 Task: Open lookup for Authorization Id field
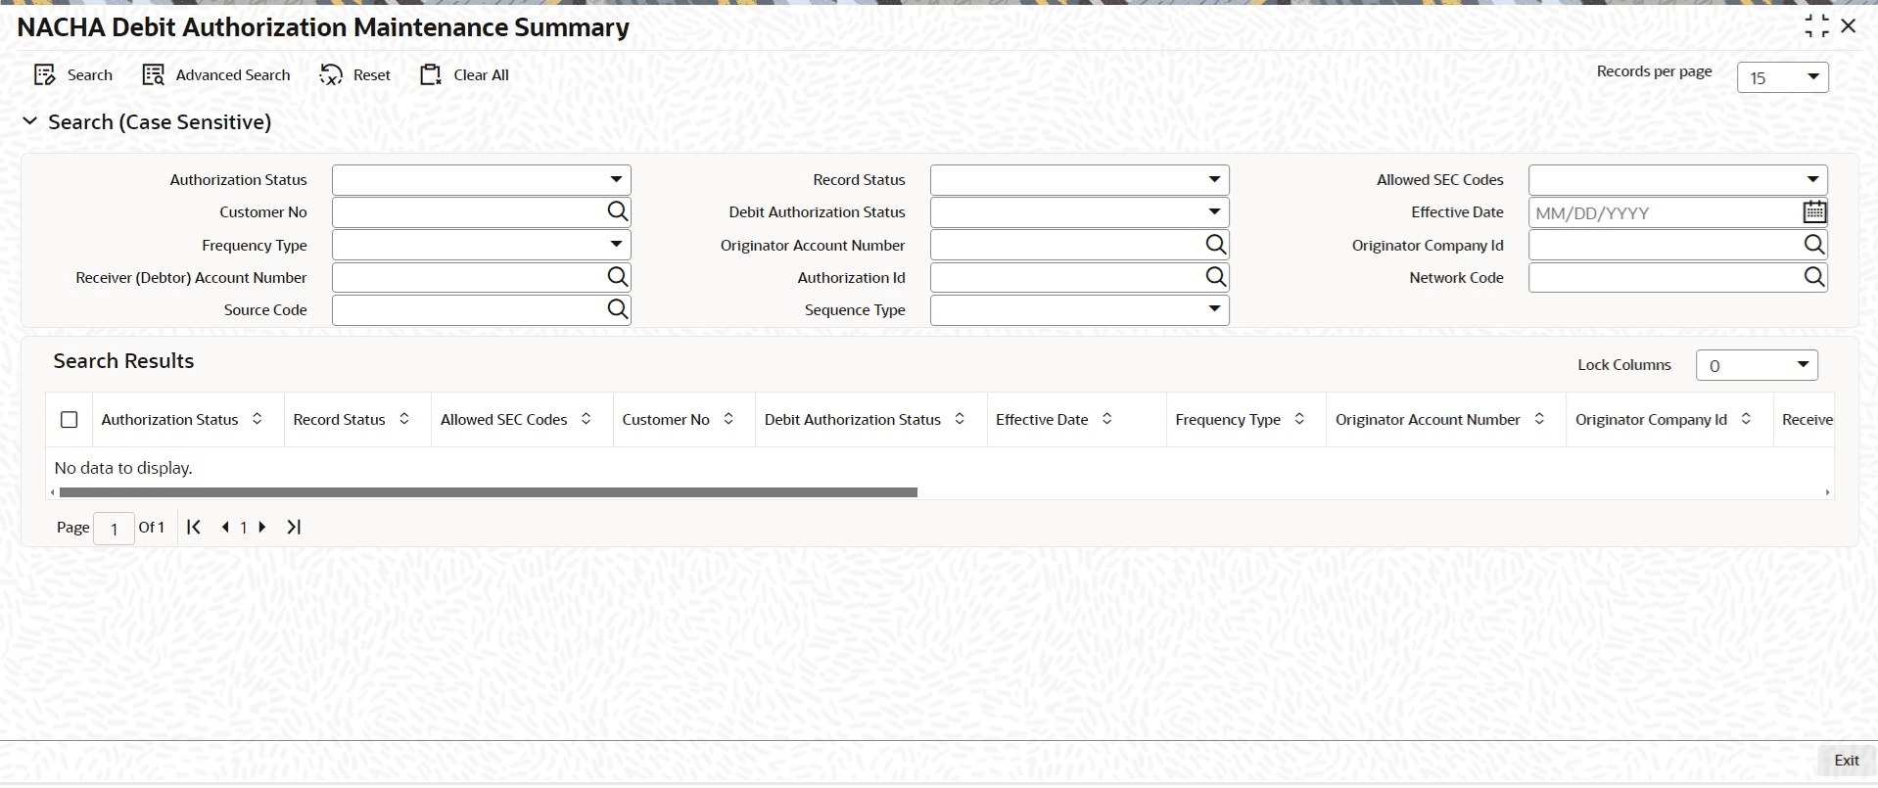(1215, 277)
